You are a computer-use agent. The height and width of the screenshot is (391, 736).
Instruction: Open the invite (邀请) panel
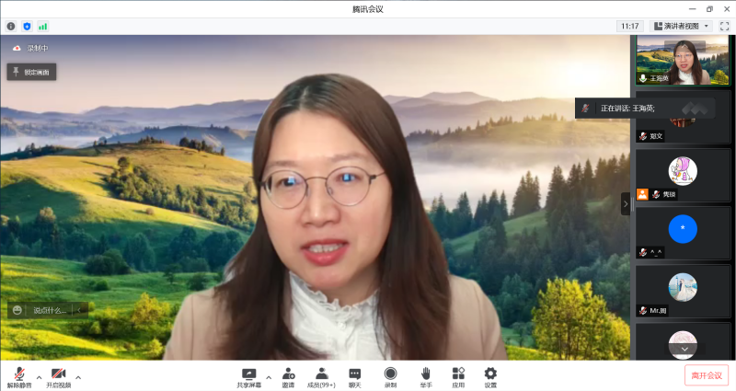point(289,375)
